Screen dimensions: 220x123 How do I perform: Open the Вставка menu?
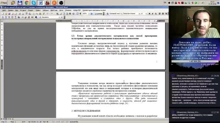pos(23,10)
